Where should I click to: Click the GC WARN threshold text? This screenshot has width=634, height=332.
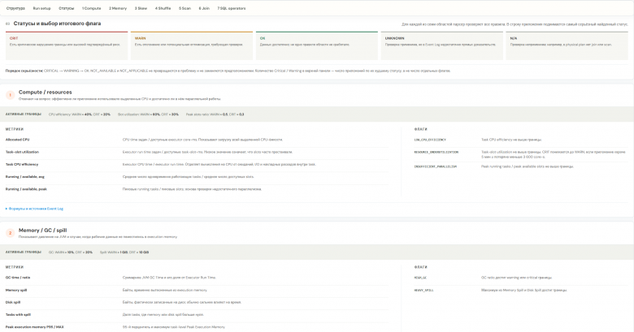71,252
